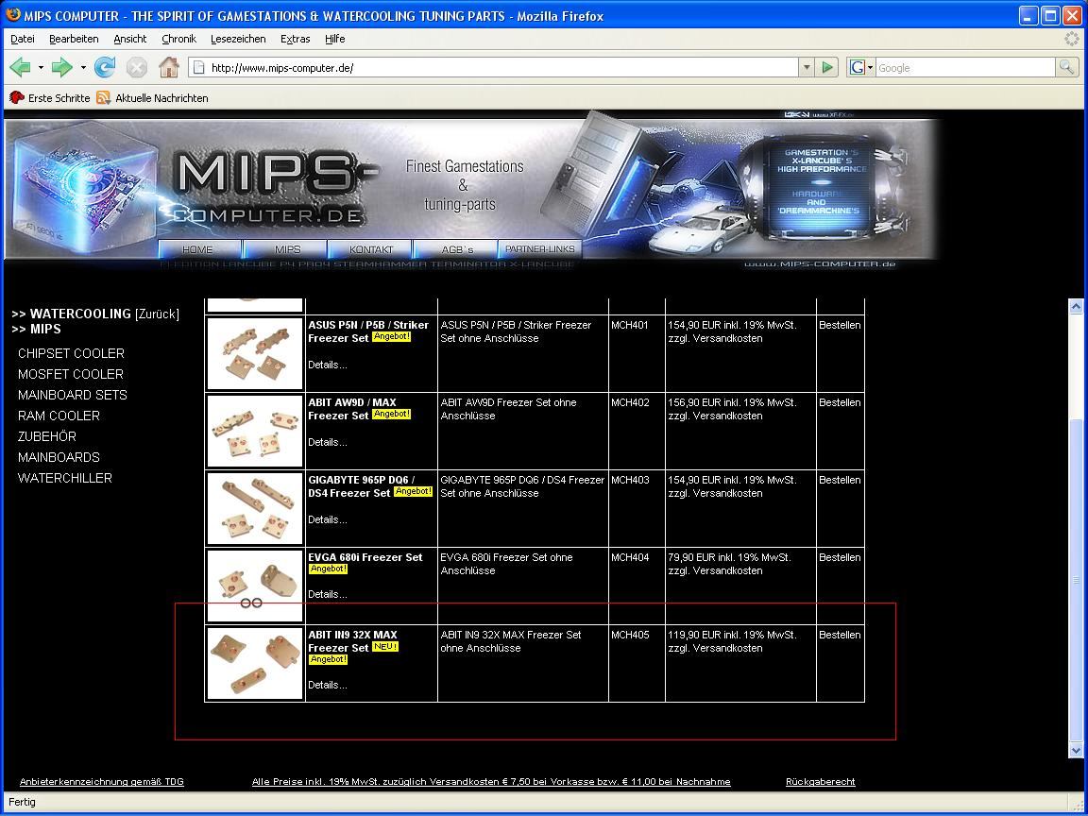Open Details for ABIT IN9 32X MAX

[328, 686]
